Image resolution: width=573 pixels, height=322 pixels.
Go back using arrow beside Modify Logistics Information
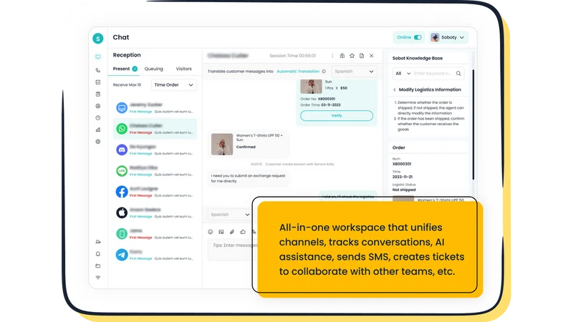click(395, 90)
